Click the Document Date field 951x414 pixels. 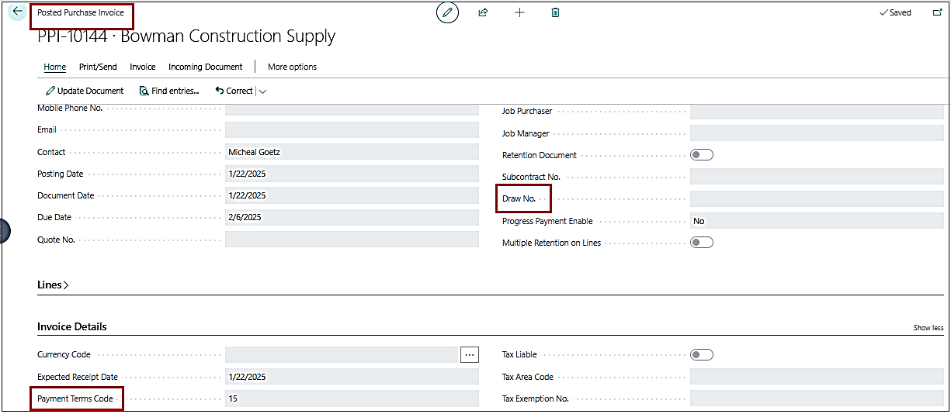[352, 195]
